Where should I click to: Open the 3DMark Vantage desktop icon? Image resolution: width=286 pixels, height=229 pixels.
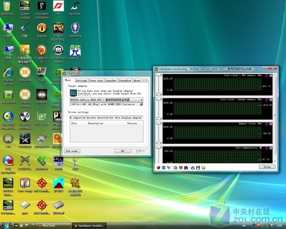(25, 98)
